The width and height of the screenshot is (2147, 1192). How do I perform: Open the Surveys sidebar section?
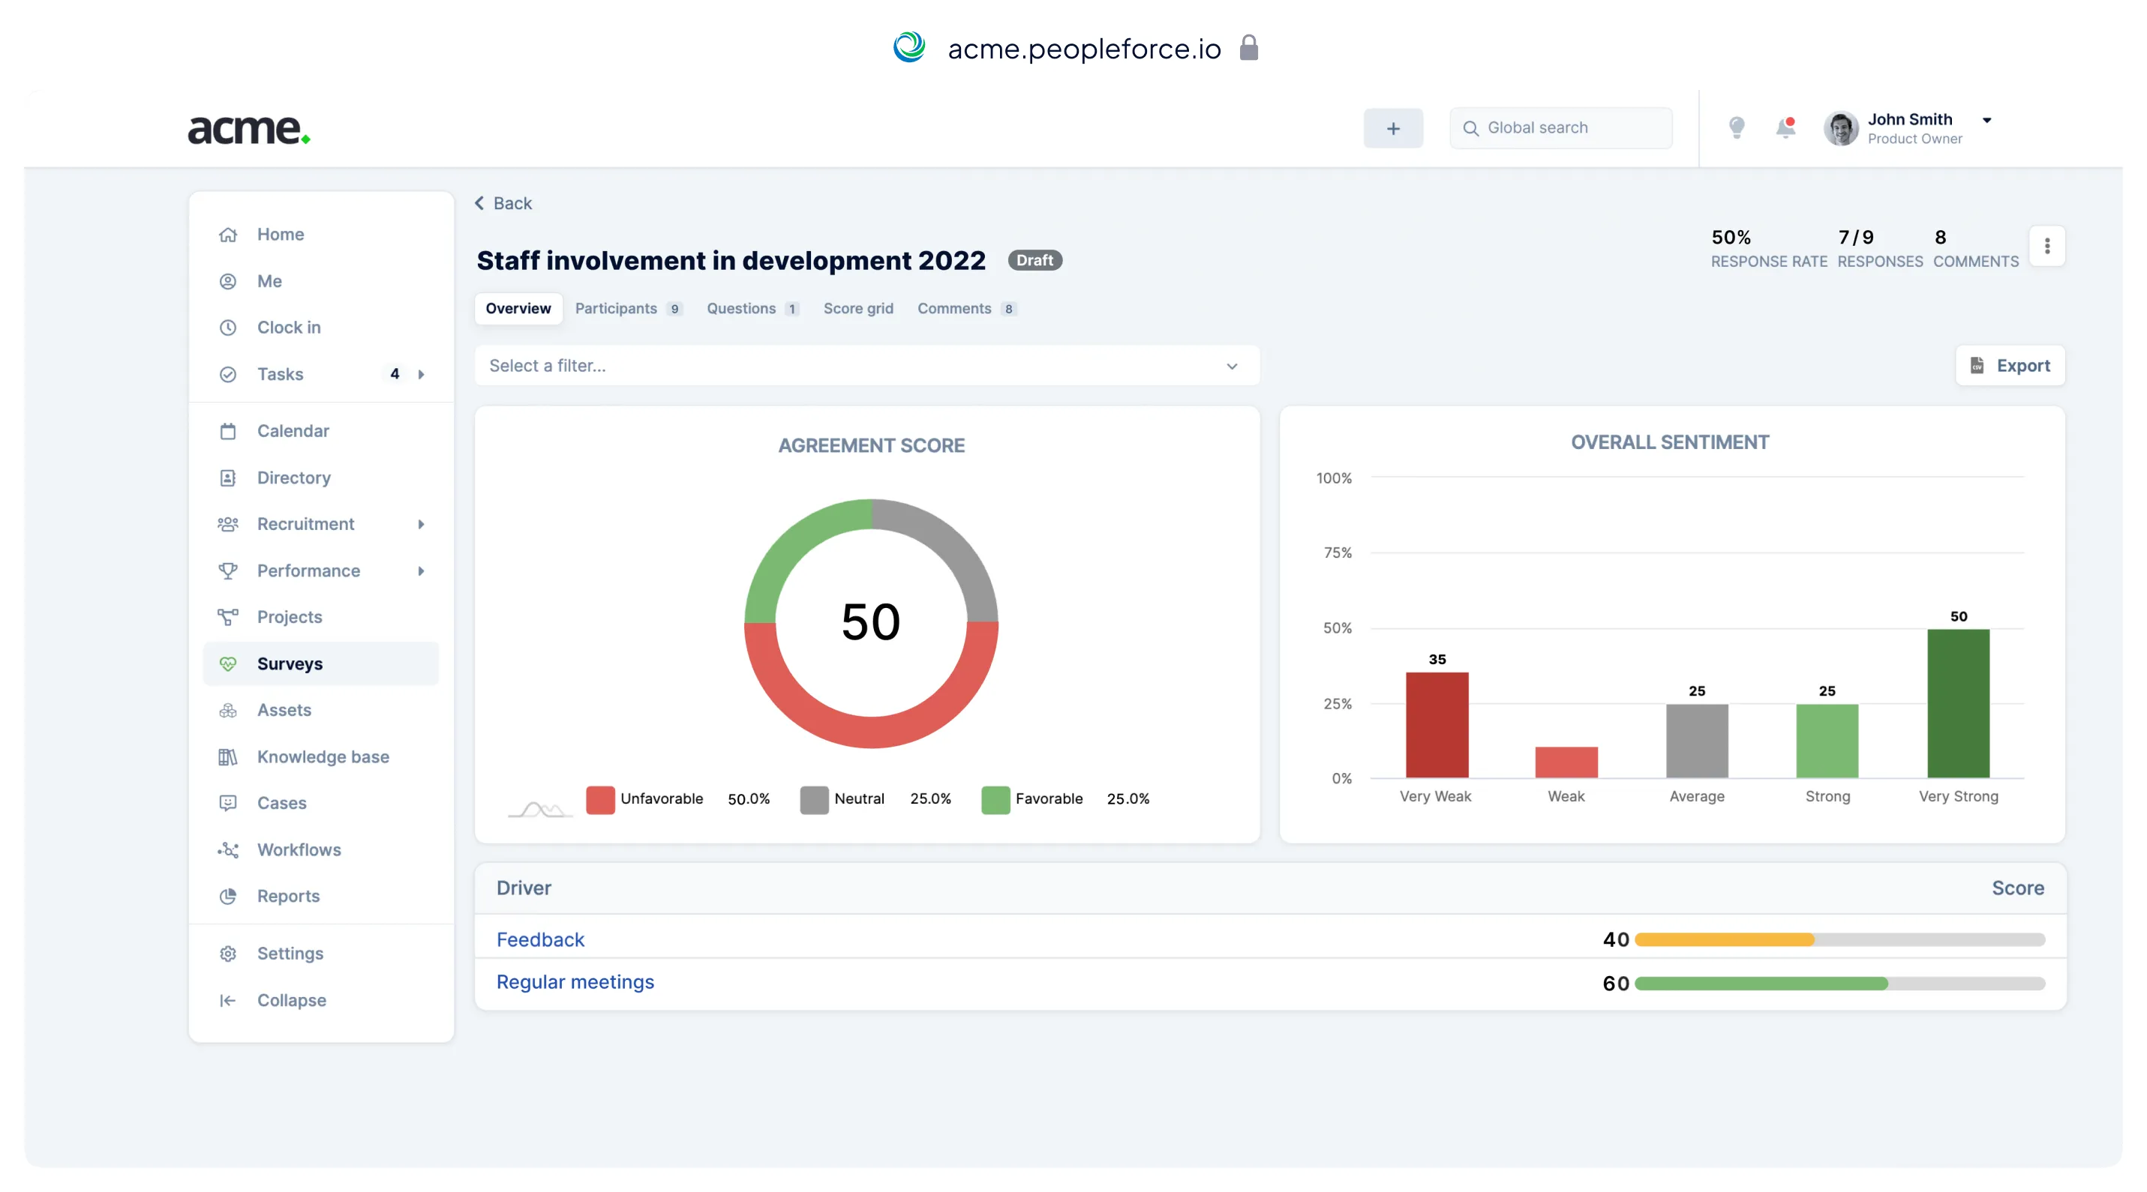pos(290,663)
